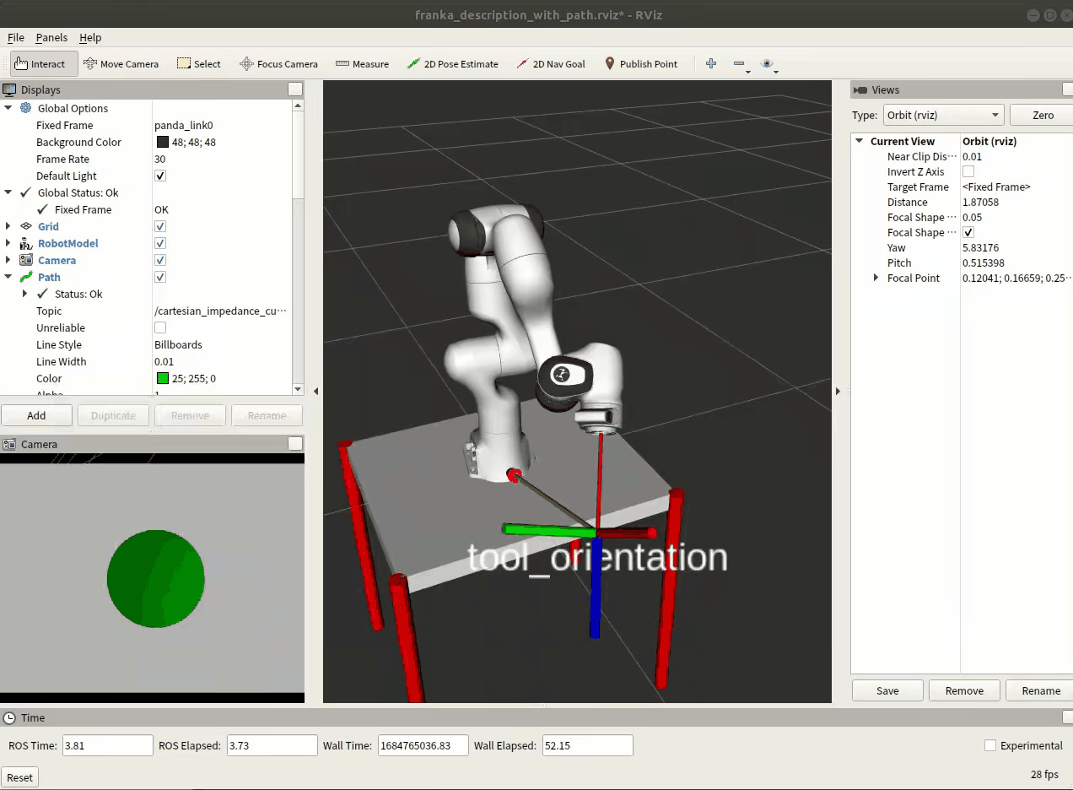
Task: Click the green Path display icon
Action: (x=26, y=277)
